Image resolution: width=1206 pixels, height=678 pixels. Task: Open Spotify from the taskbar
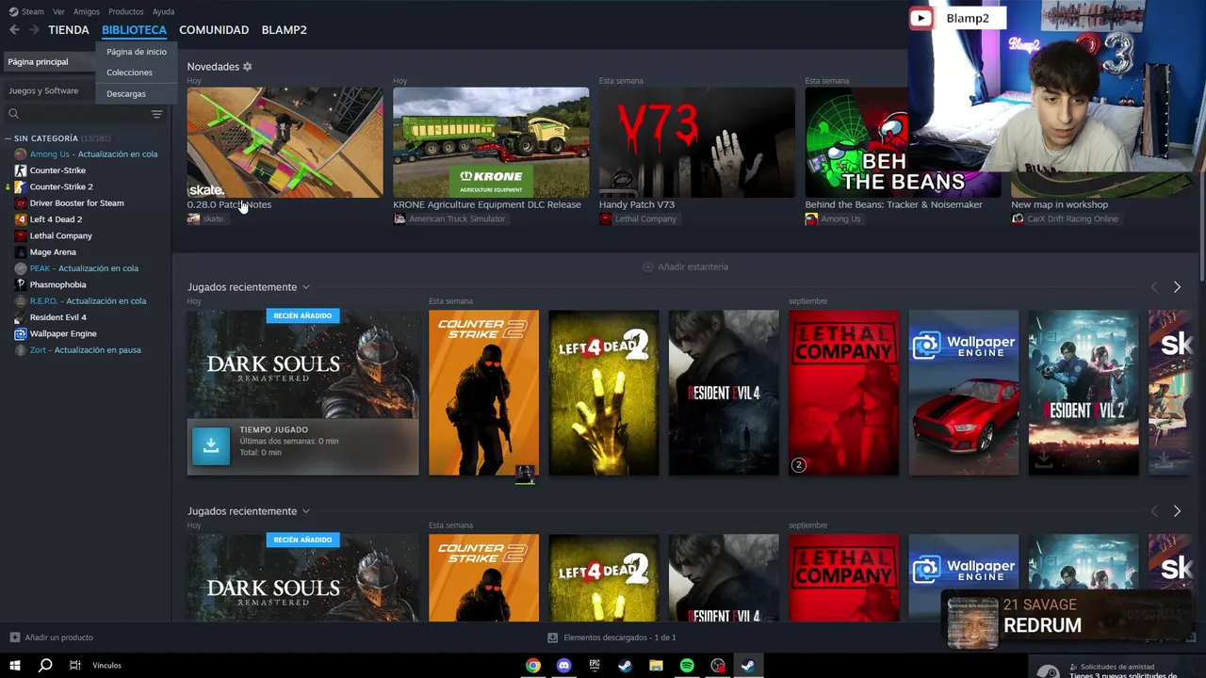tap(687, 666)
